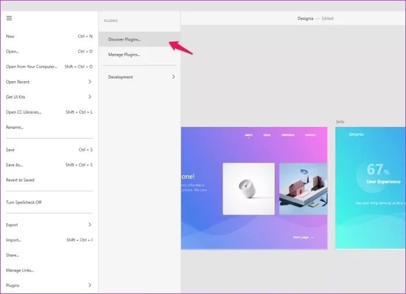Open Manage Plugins option

pyautogui.click(x=124, y=55)
